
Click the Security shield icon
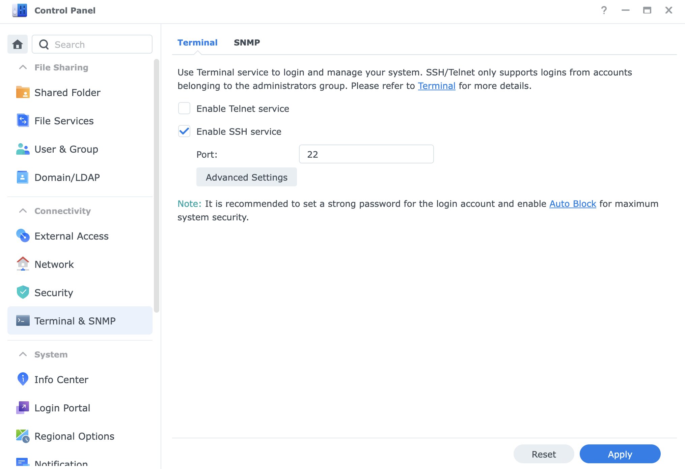pos(23,292)
